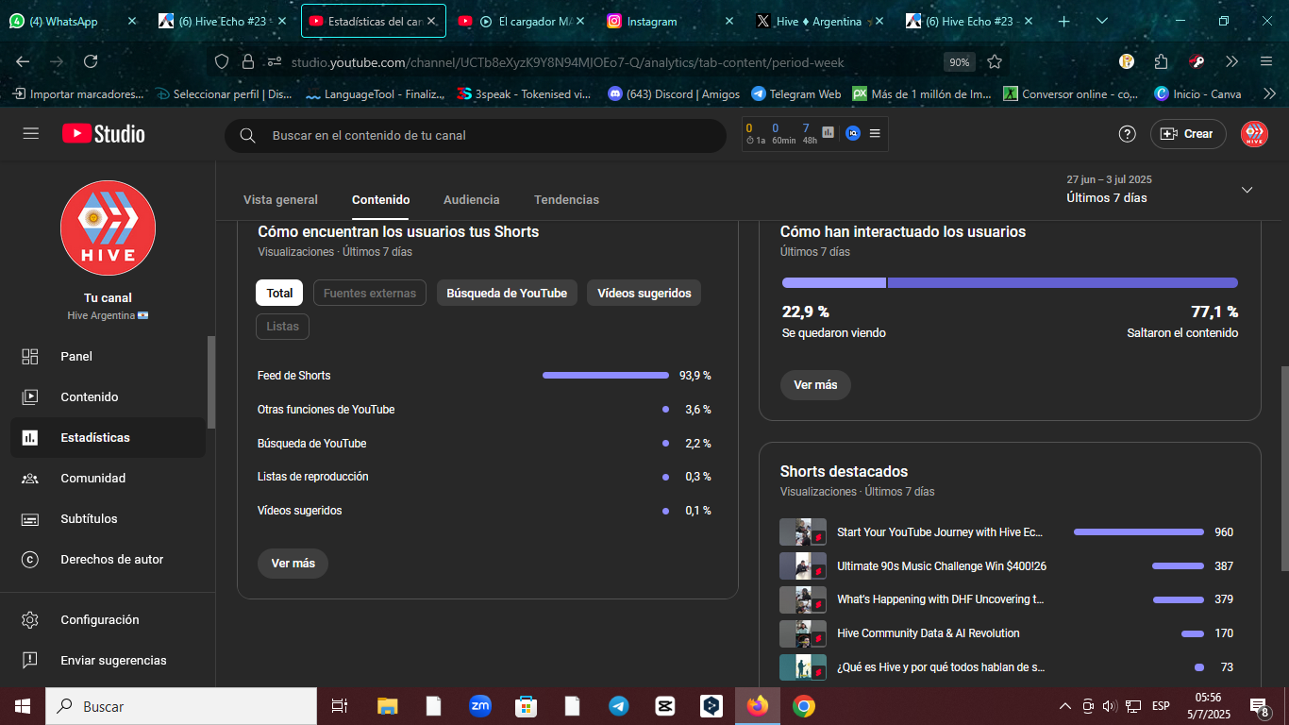Reload the page with browser refresh
Screen dimensions: 1289x725
pos(91,61)
